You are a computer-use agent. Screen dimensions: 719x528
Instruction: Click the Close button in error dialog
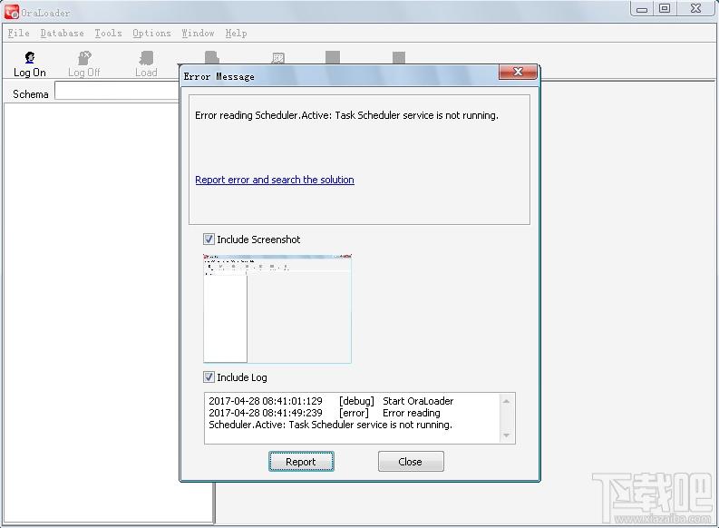click(x=411, y=462)
